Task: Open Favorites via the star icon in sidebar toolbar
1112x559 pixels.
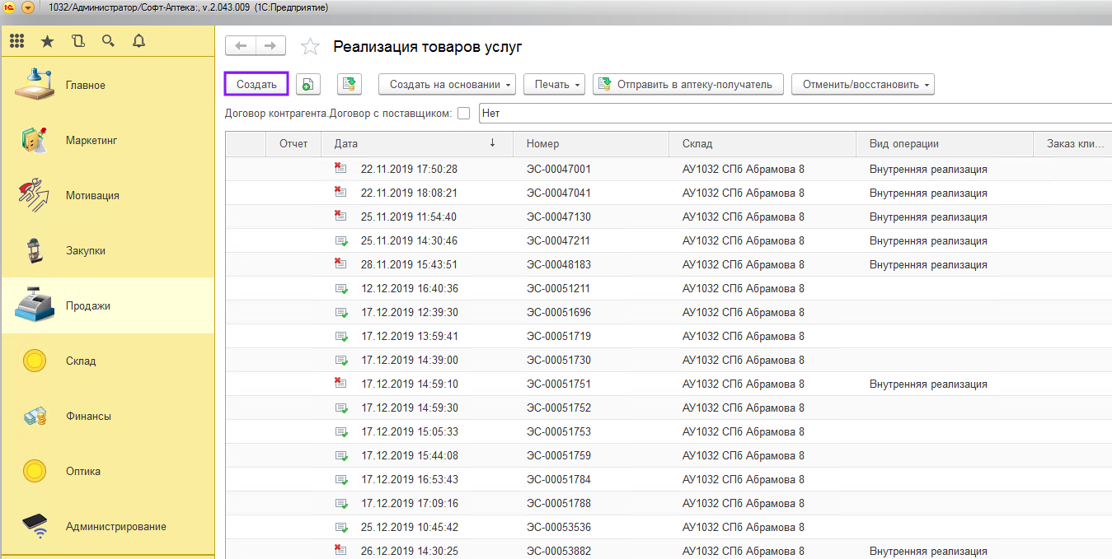Action: 47,41
